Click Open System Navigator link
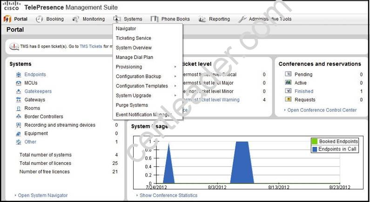370x202 pixels. (x=43, y=196)
